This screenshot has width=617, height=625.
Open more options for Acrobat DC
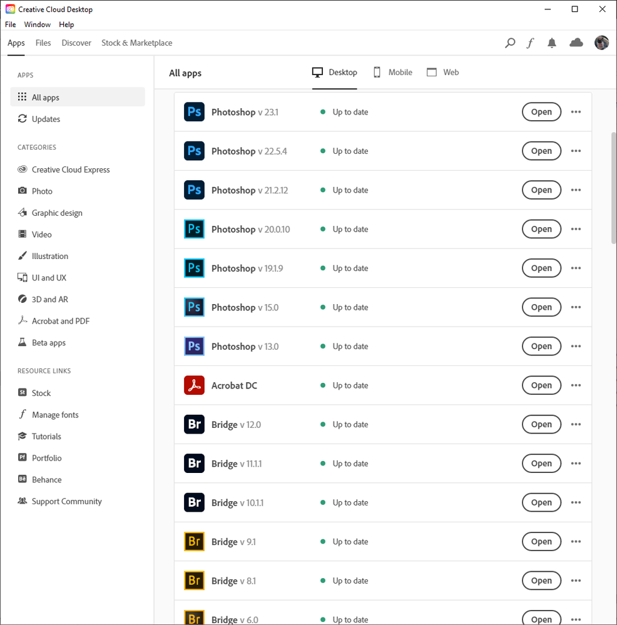click(x=576, y=385)
